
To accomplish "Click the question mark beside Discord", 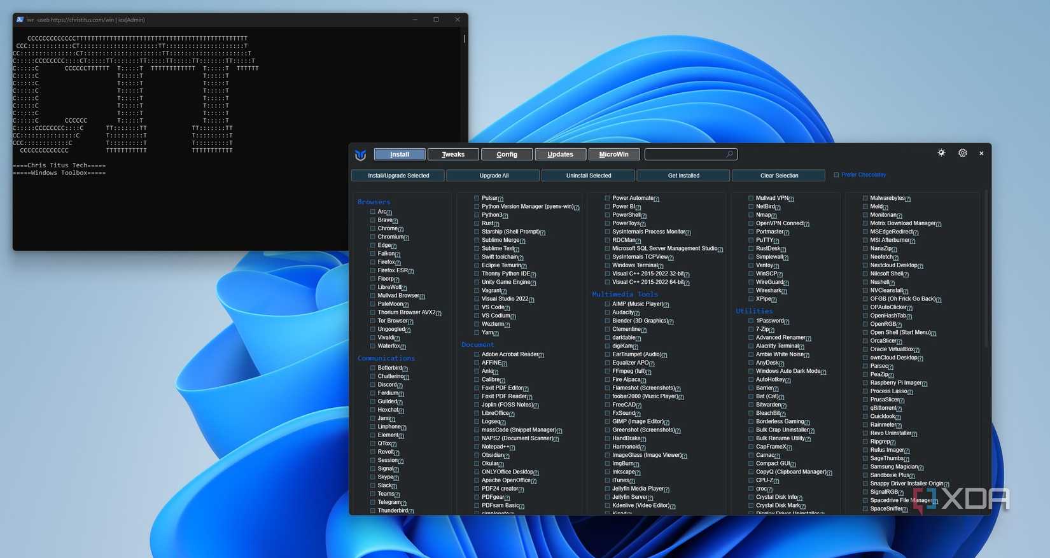I will (400, 386).
